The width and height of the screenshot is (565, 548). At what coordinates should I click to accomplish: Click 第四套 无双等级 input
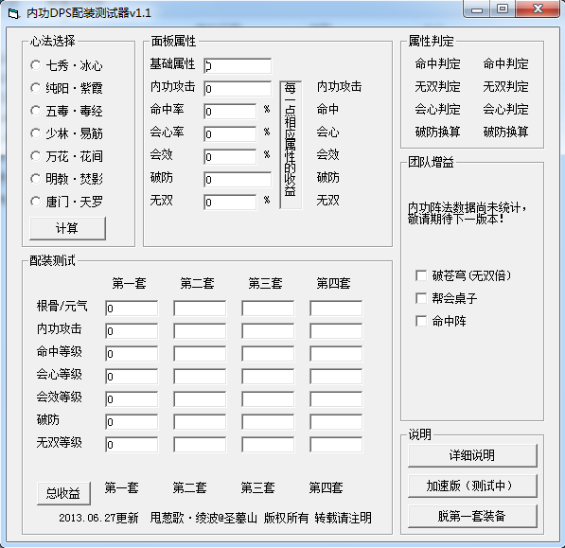pos(336,445)
